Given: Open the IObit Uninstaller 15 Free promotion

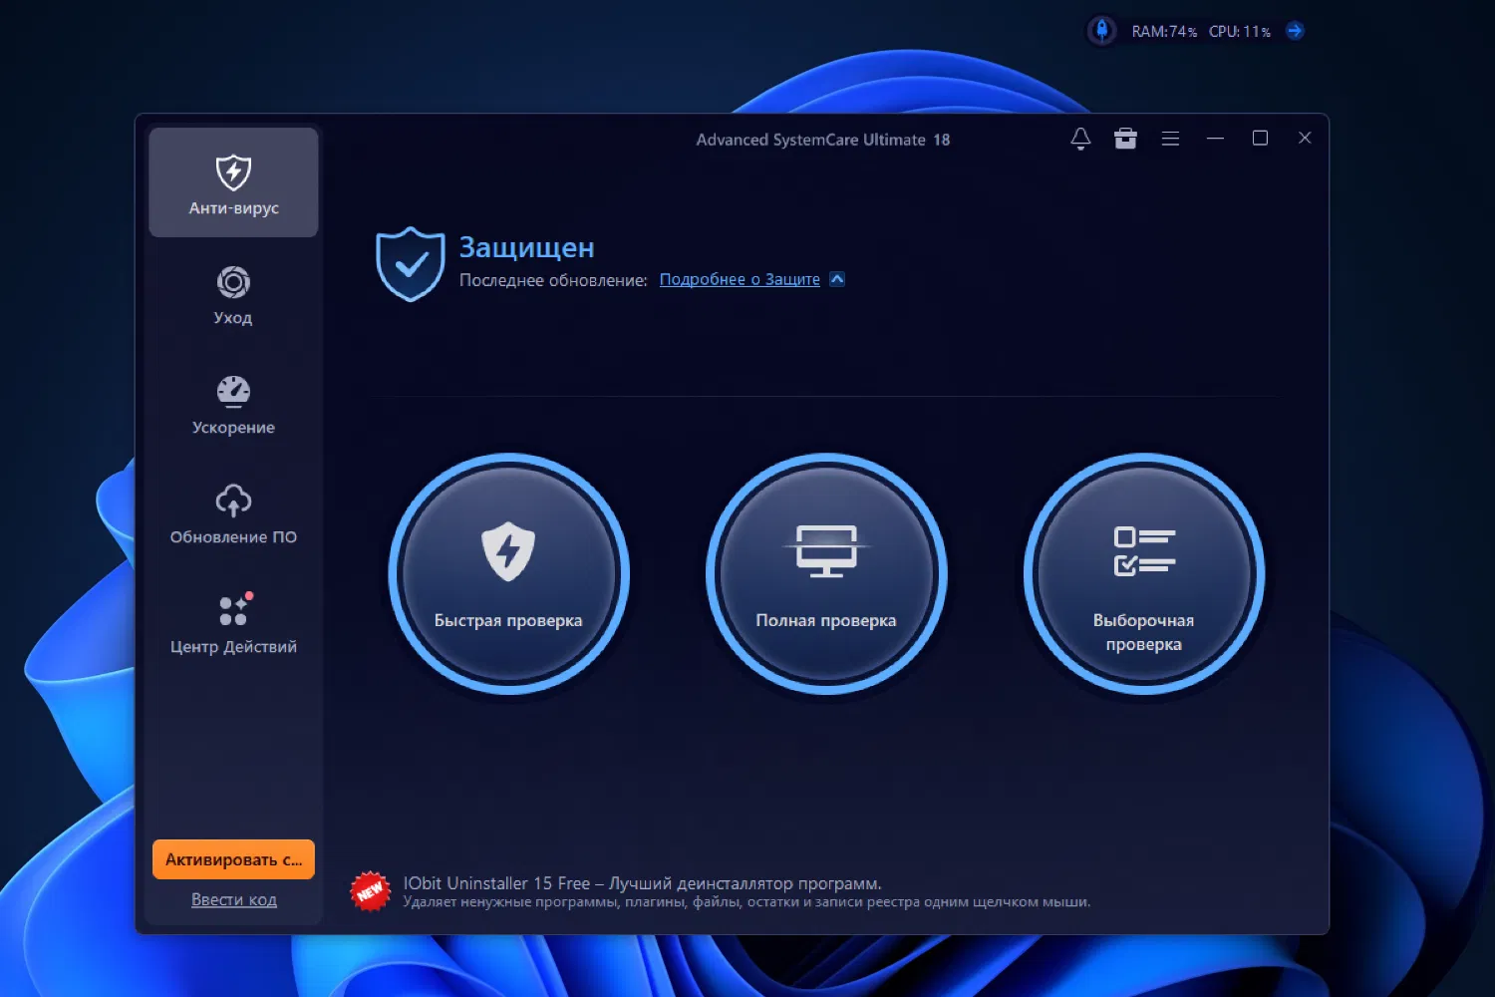Looking at the screenshot, I should pyautogui.click(x=642, y=883).
